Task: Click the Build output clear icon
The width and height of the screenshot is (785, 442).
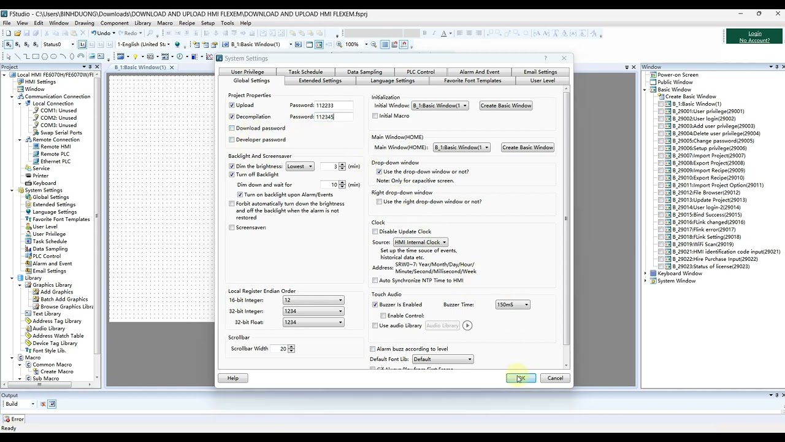Action: click(43, 404)
